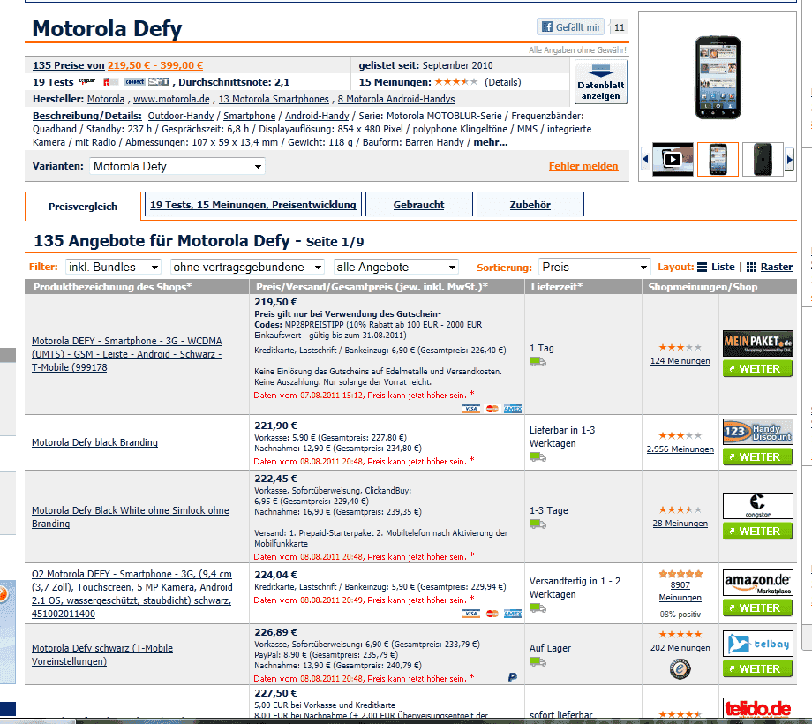Image resolution: width=812 pixels, height=724 pixels.
Task: Go to previous product image with left arrow
Action: point(645,159)
